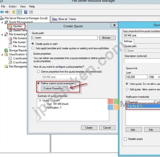The width and height of the screenshot is (160, 157).
Task: Click the Quota path input field
Action: [64, 38]
